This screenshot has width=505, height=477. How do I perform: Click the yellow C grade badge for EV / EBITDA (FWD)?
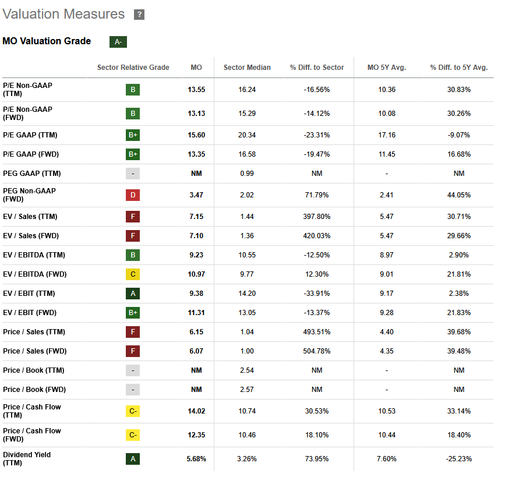(133, 274)
